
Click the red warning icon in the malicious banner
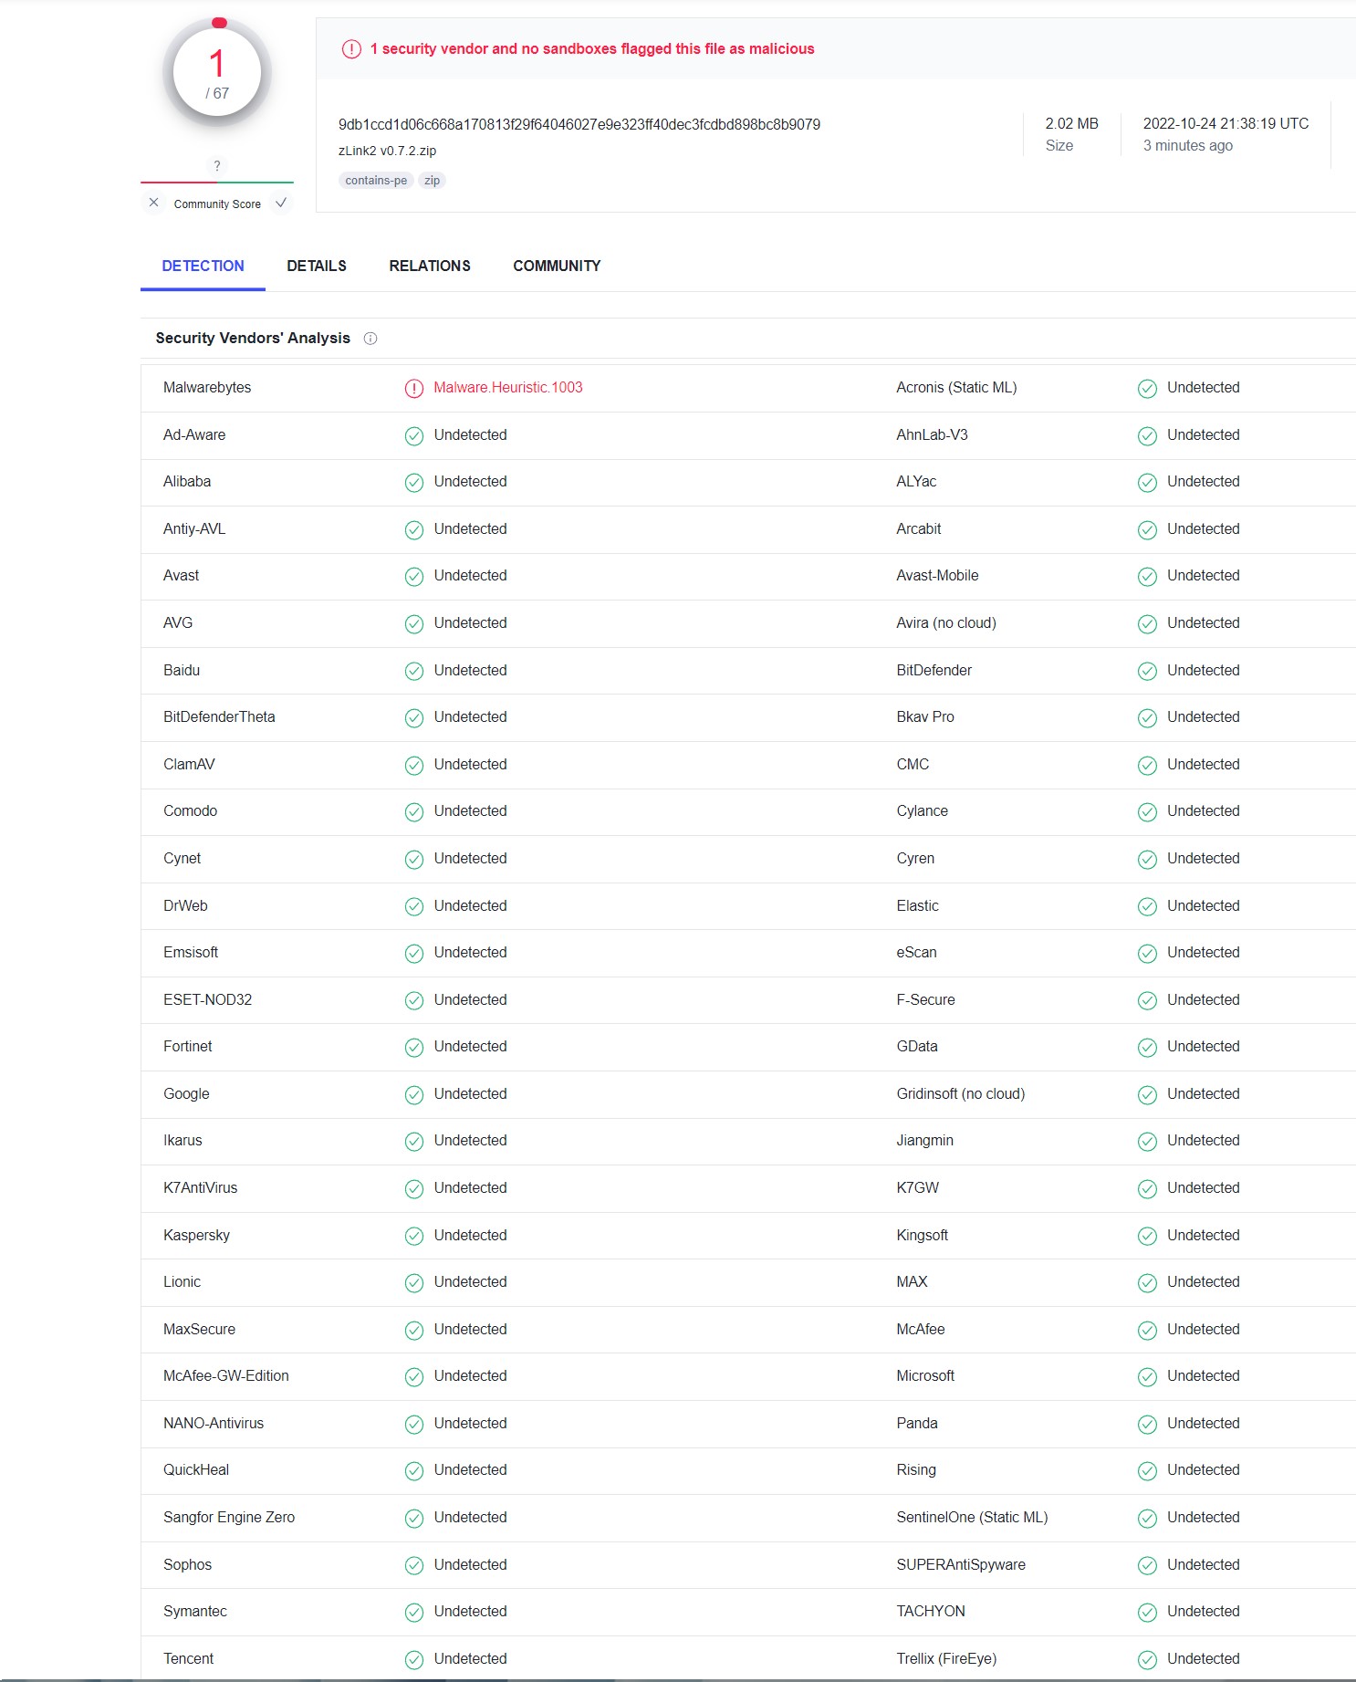tap(351, 49)
